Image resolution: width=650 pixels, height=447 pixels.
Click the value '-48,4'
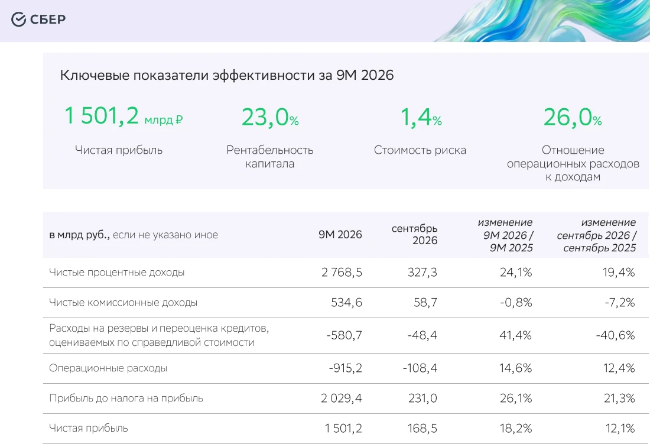tap(422, 335)
